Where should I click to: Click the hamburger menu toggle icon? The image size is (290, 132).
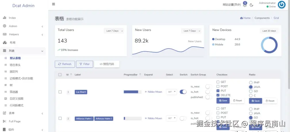(53, 4)
